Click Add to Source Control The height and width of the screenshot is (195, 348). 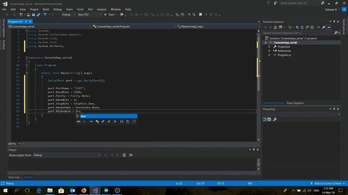coord(327,183)
